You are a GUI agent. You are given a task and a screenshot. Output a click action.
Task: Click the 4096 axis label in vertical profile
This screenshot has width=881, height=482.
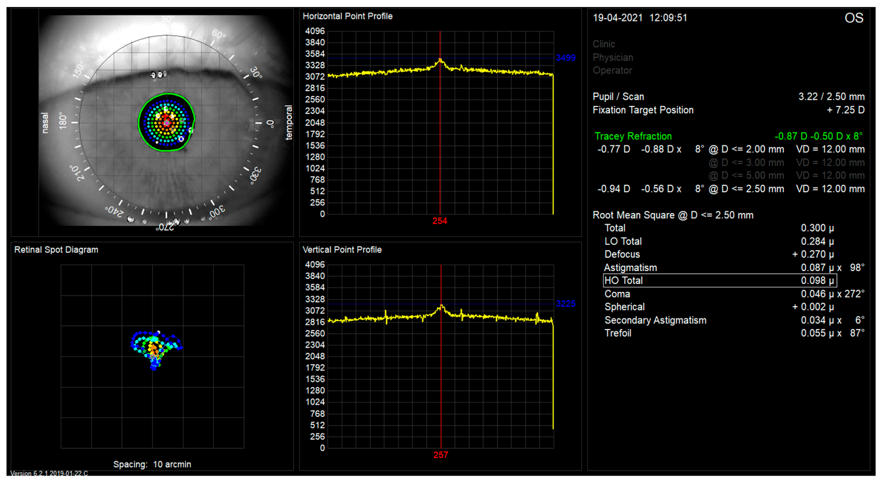pos(315,265)
